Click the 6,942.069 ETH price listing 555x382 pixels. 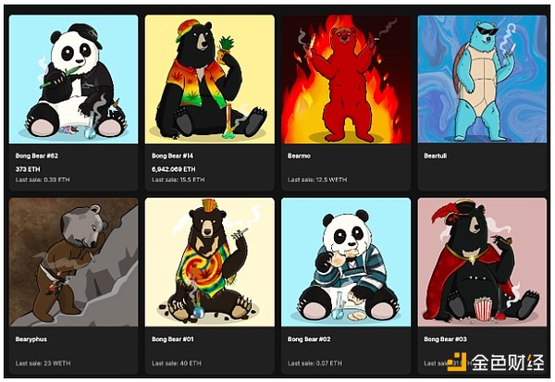point(174,169)
